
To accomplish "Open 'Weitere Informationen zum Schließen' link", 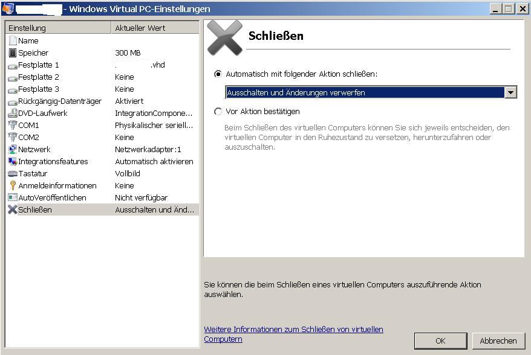I will tap(293, 334).
